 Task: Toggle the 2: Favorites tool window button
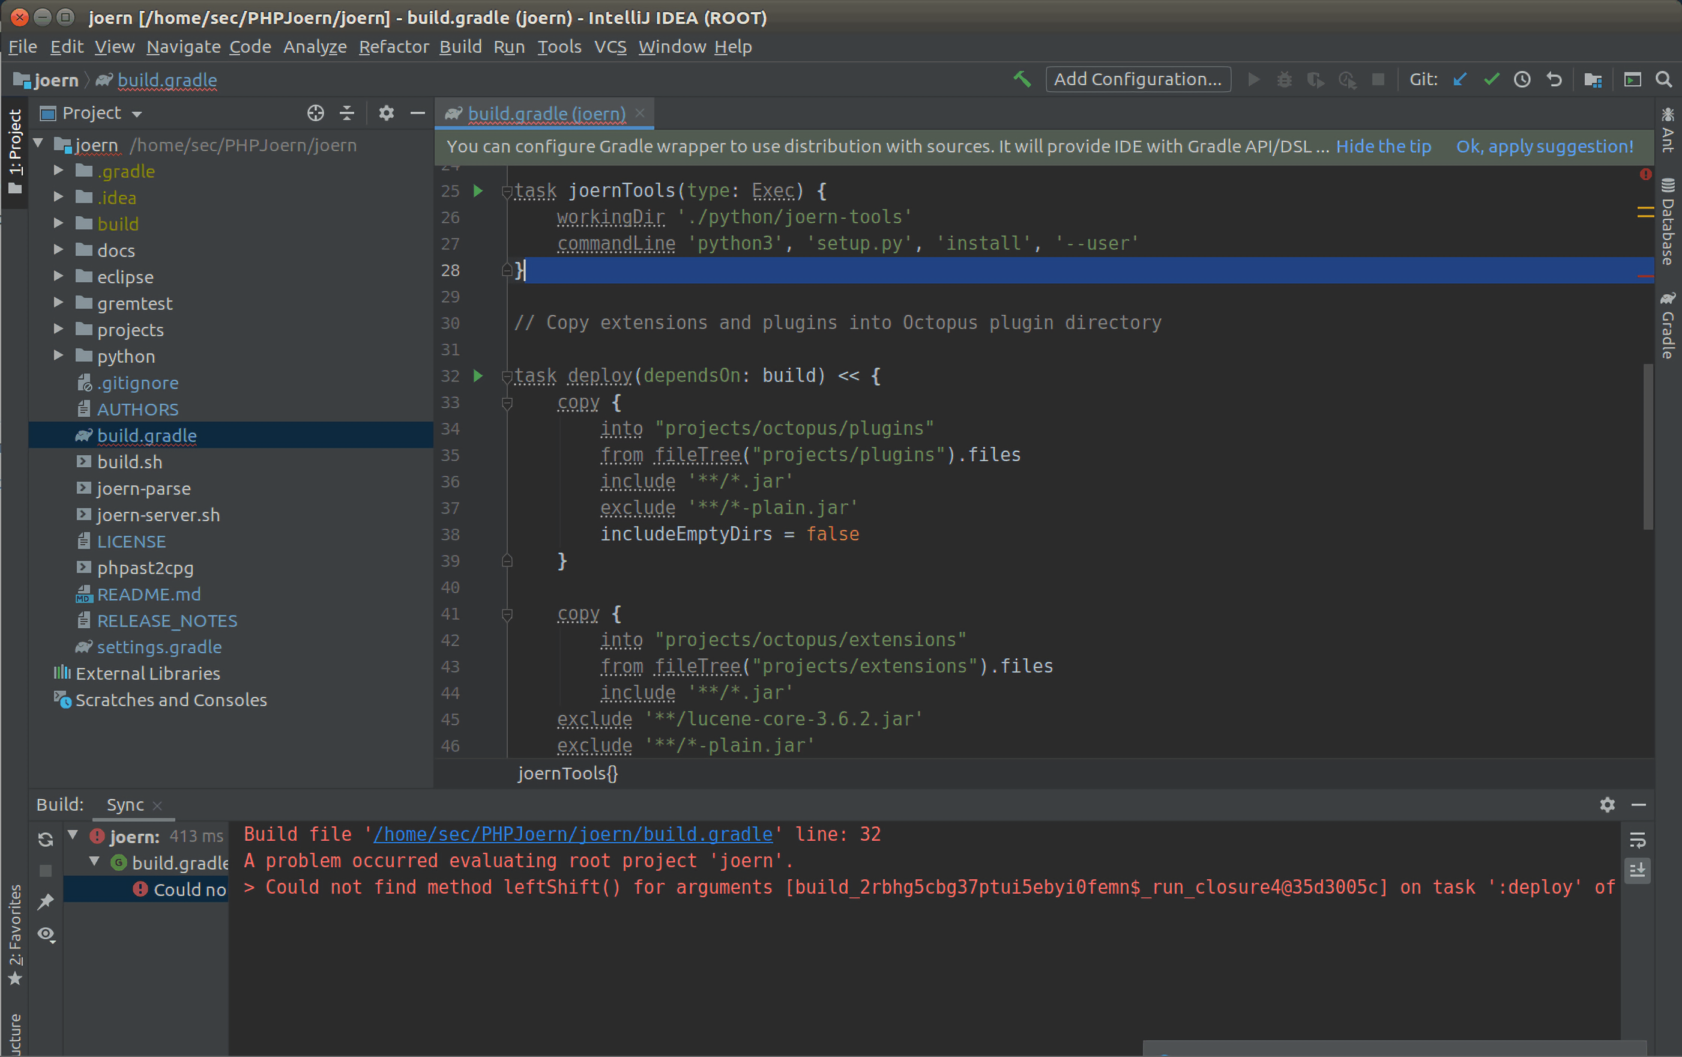(14, 934)
